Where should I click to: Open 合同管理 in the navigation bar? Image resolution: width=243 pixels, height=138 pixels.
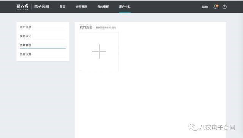coord(81,7)
